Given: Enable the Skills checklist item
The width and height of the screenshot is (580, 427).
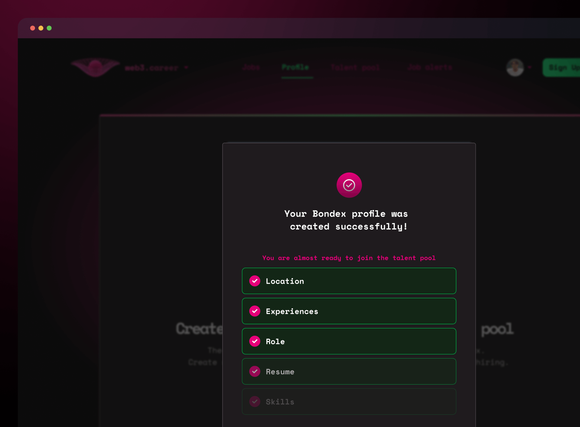Looking at the screenshot, I should click(349, 401).
